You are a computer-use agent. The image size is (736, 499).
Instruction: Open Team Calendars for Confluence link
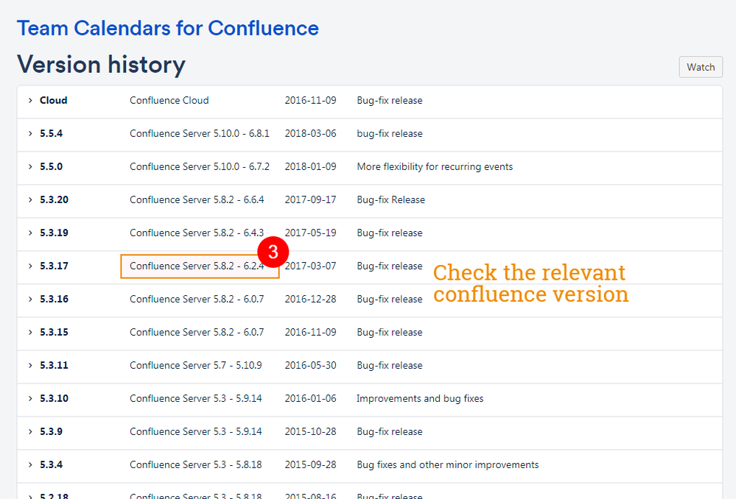pyautogui.click(x=167, y=28)
